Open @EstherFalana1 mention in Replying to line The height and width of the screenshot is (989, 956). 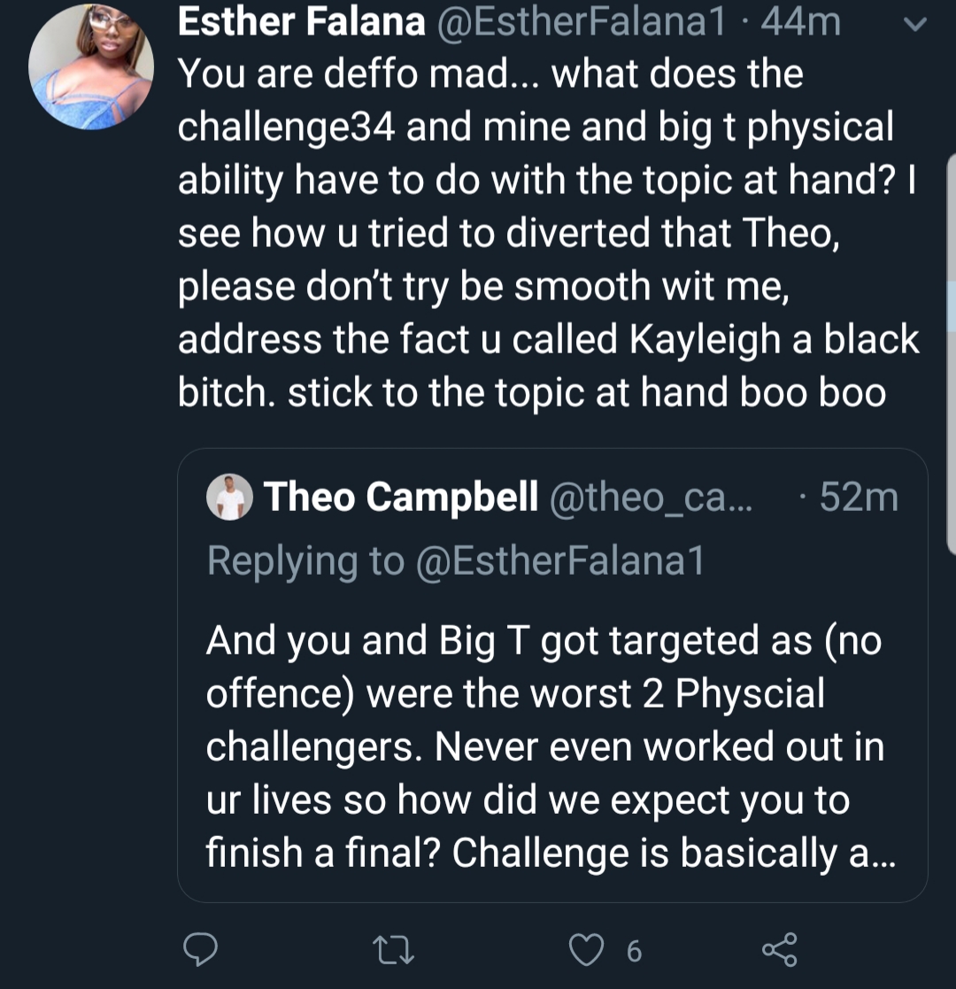[560, 560]
